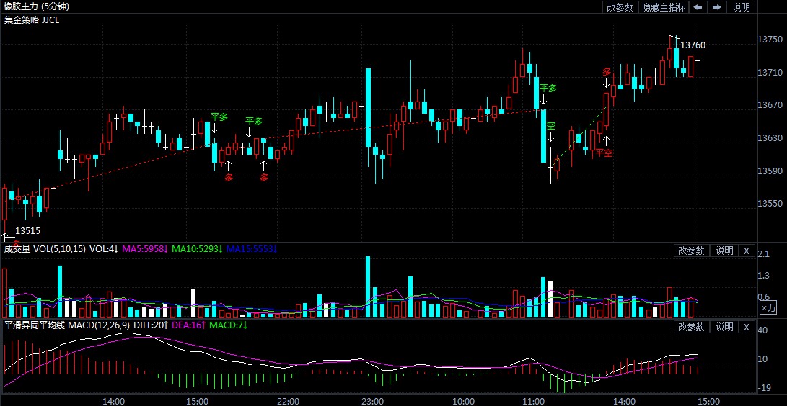
Task: Open 说明 for the main chart
Action: pos(741,7)
